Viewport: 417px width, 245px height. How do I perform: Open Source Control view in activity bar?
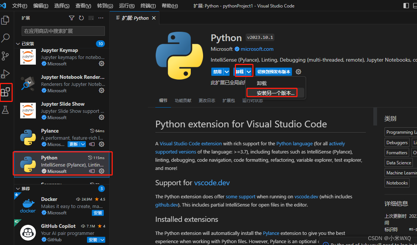point(5,56)
